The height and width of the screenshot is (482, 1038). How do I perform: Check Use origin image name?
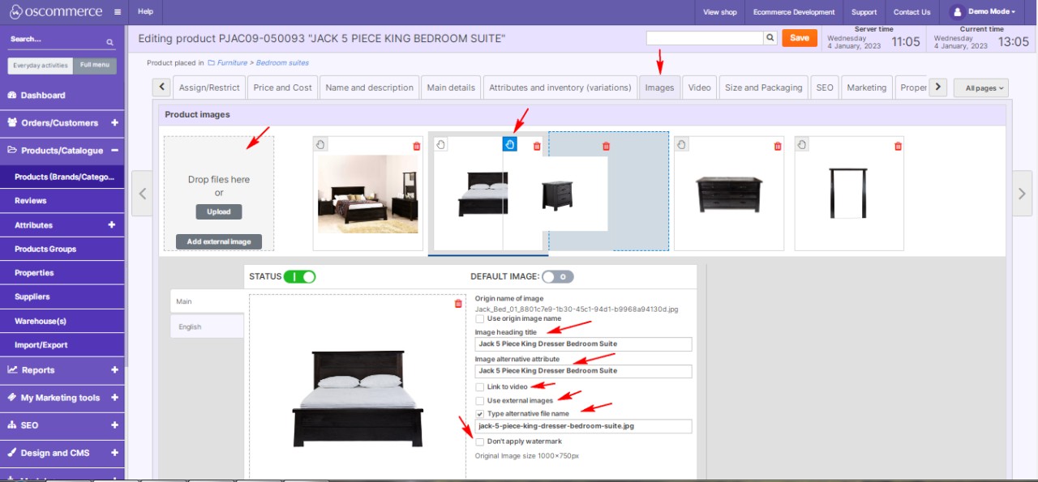[480, 318]
